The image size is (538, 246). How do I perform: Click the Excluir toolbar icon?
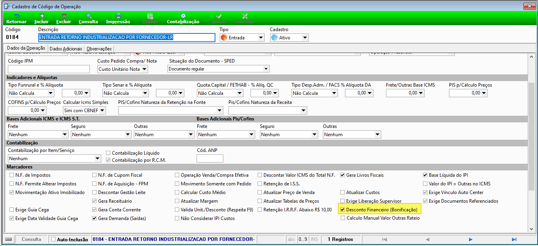tap(64, 16)
